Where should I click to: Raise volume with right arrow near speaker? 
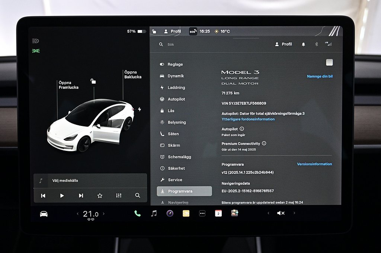coord(294,213)
